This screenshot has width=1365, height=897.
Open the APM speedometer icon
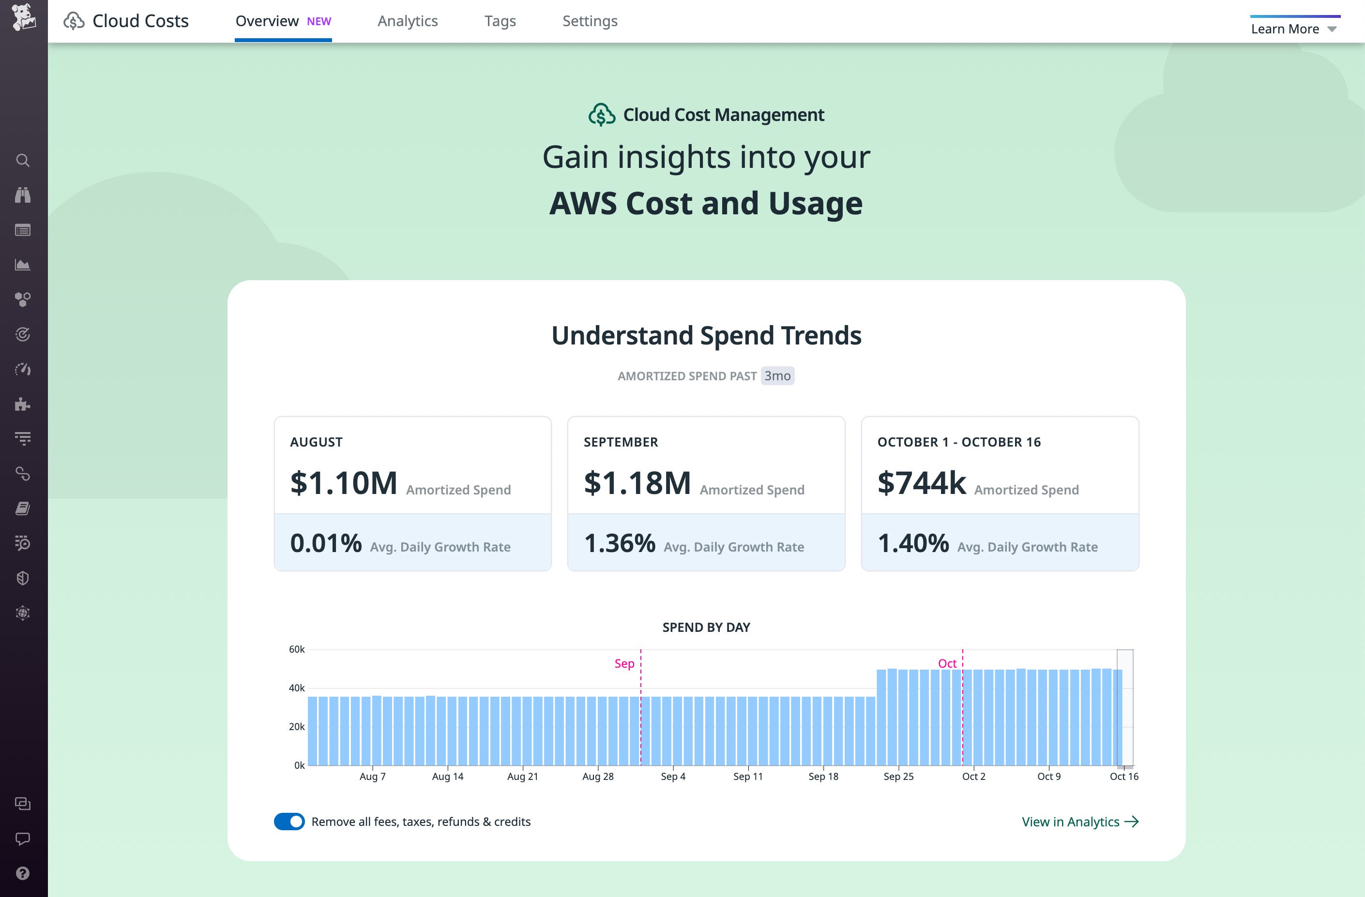tap(23, 369)
